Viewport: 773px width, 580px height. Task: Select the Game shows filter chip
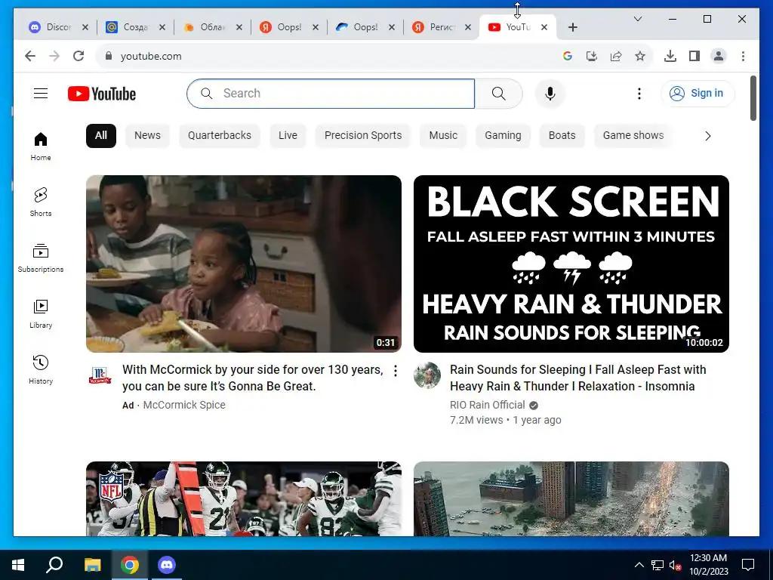633,136
